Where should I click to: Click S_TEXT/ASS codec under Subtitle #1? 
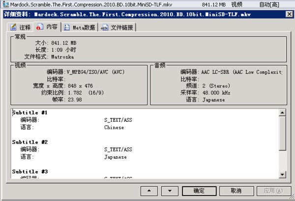pos(118,120)
